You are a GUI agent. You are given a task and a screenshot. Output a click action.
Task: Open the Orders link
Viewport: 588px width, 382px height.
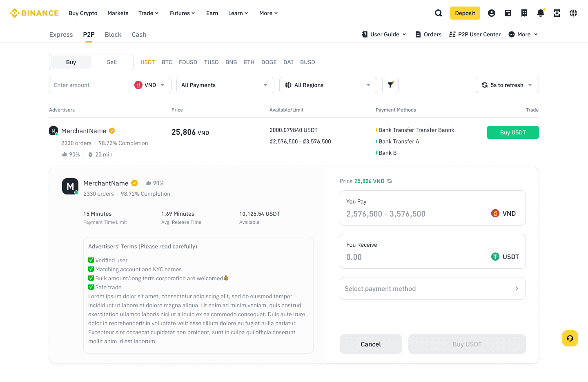[x=428, y=34]
